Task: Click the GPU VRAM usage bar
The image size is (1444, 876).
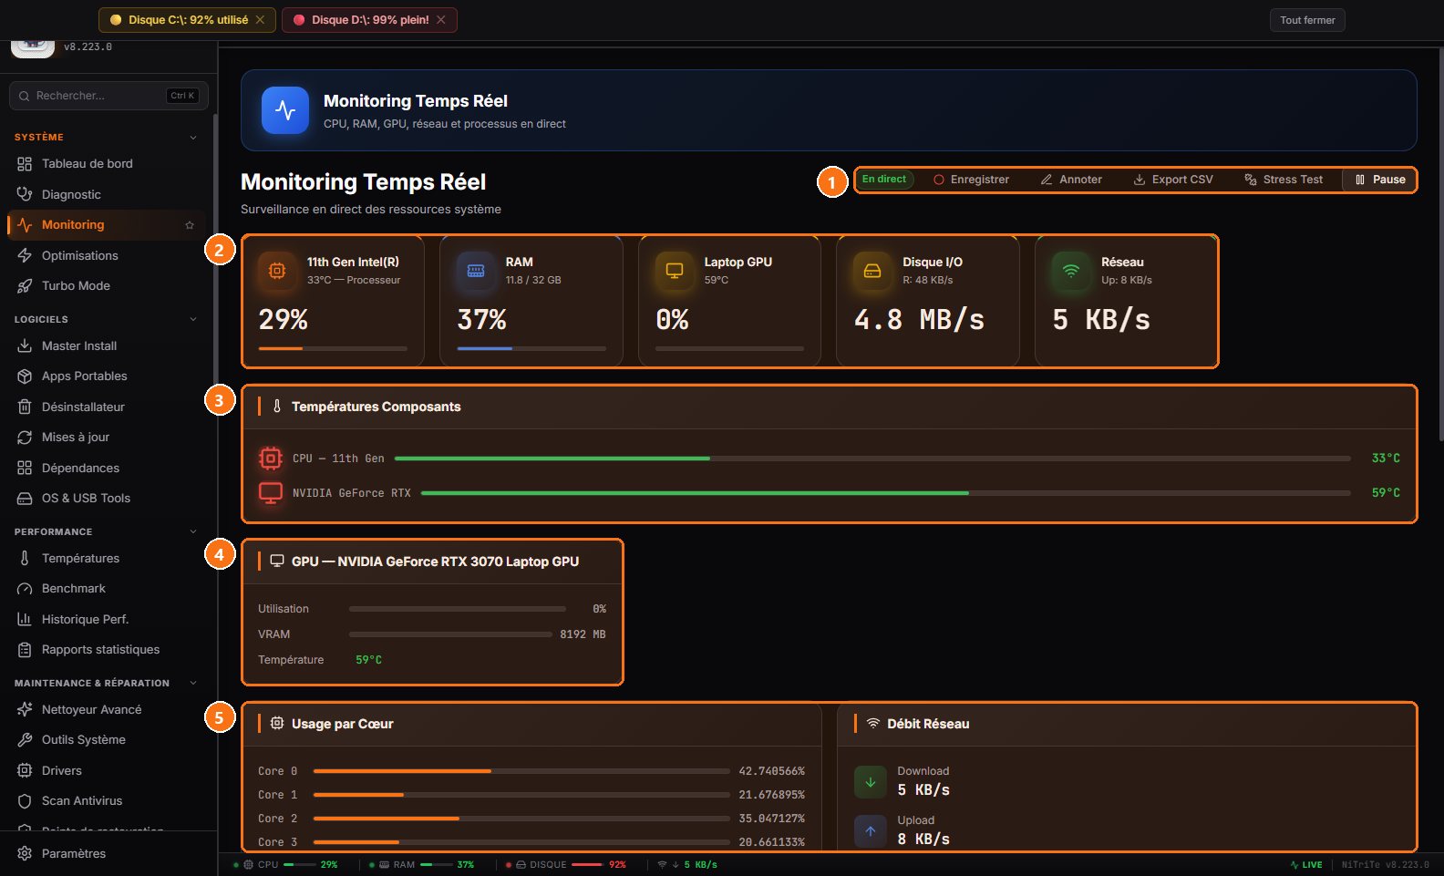Action: pos(450,634)
